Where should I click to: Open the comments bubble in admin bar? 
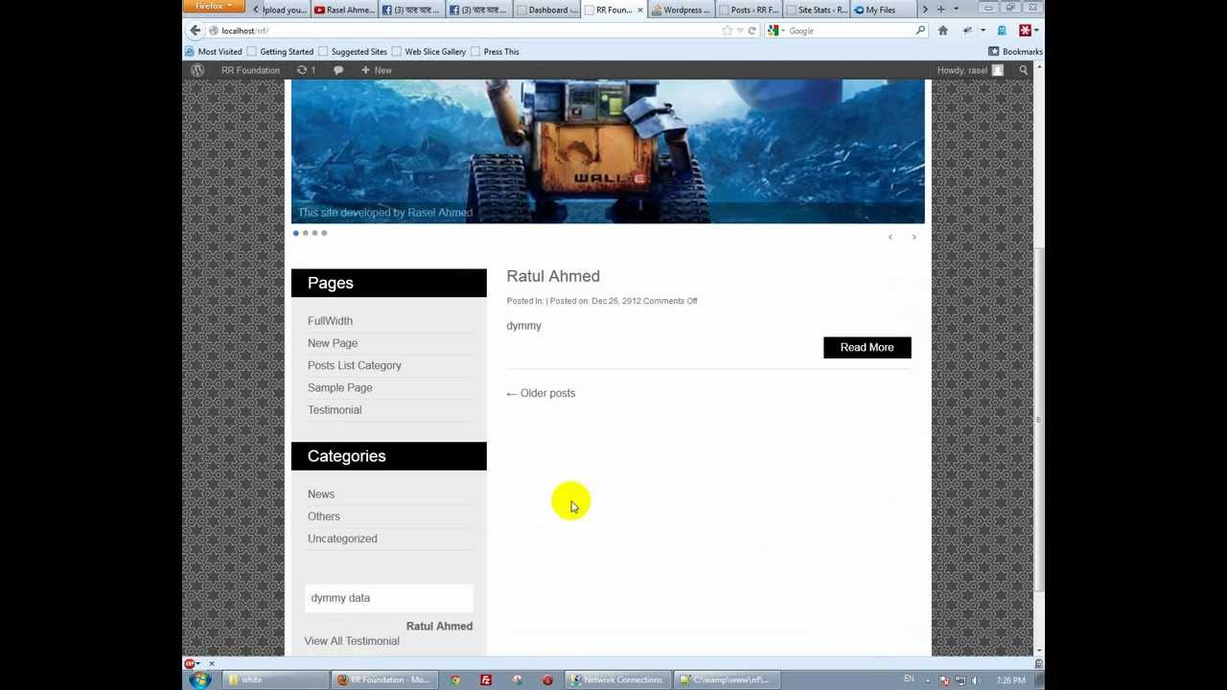click(338, 70)
